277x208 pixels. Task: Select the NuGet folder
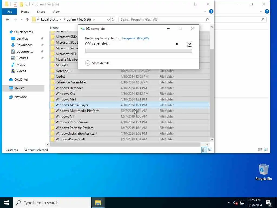(x=130, y=77)
